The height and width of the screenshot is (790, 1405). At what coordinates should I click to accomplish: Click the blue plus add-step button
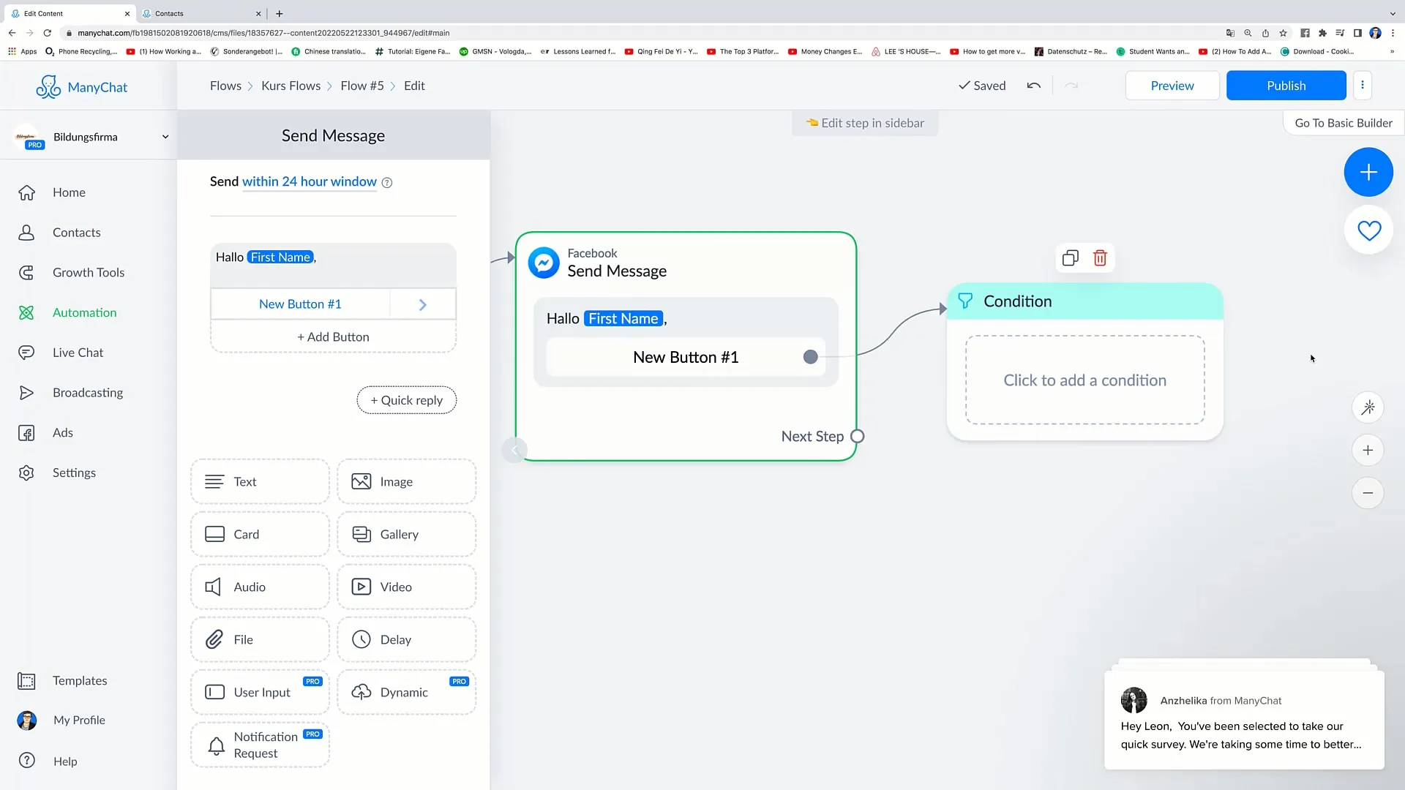1368,172
